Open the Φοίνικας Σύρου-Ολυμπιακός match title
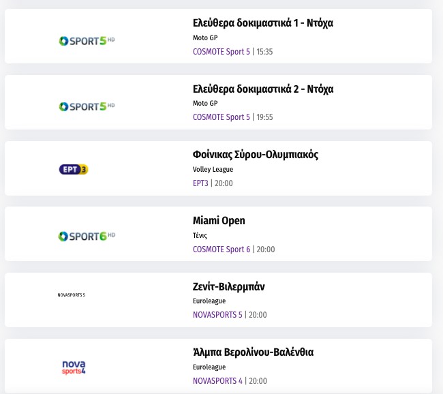This screenshot has height=394, width=443. pyautogui.click(x=256, y=155)
